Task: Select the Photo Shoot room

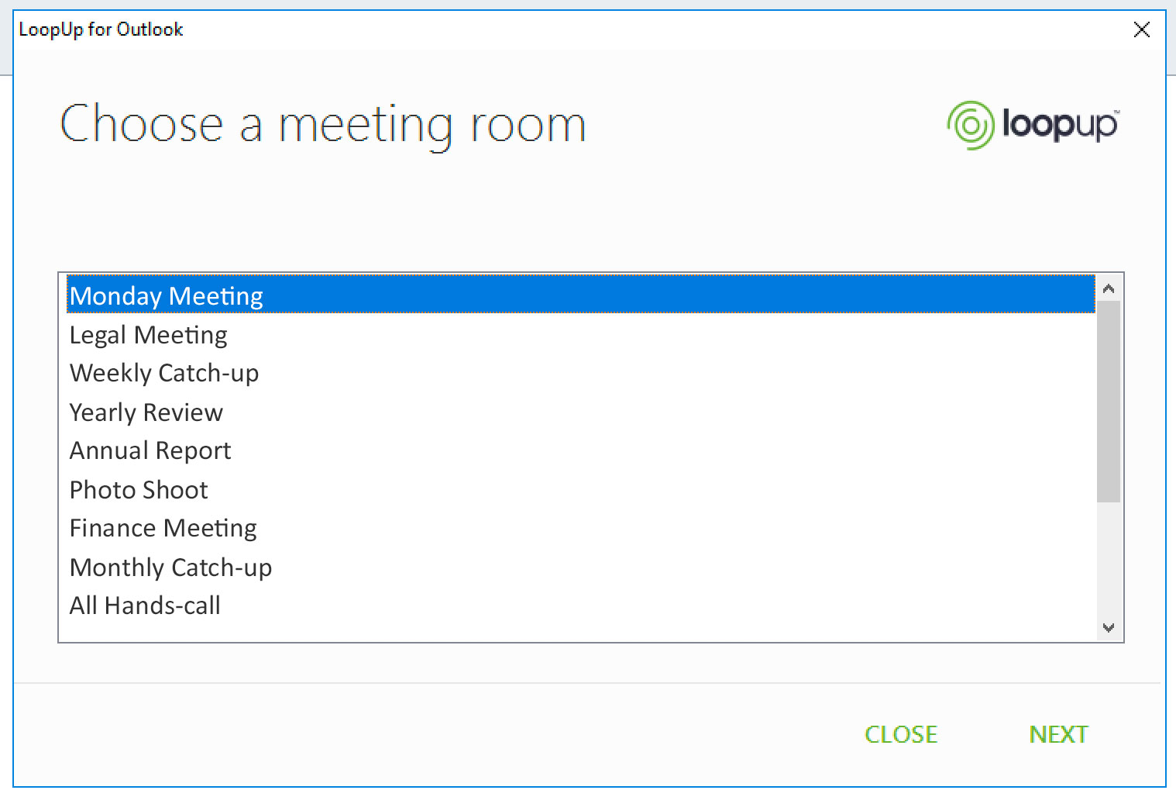Action: click(139, 489)
